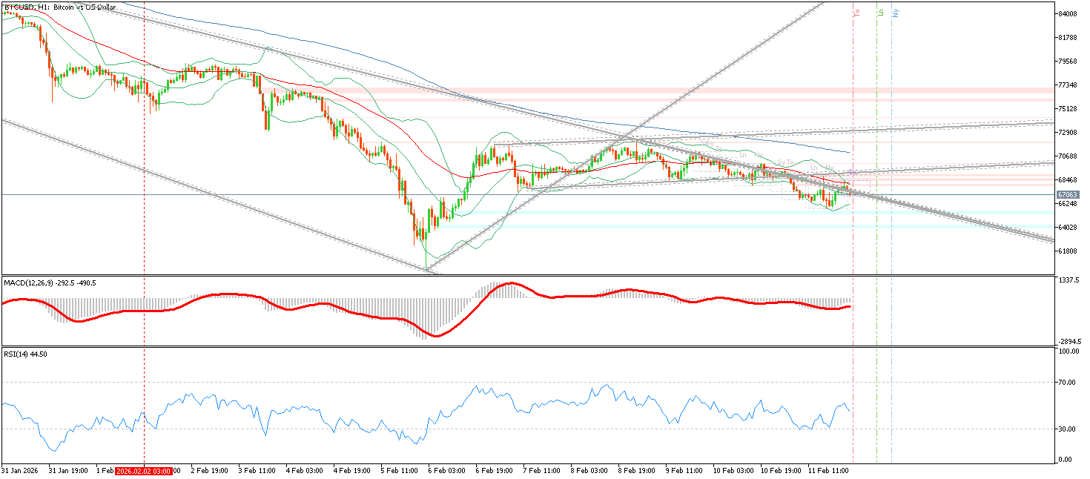
Task: Click the "6 Feb 03:00" time axis label
Action: (449, 471)
